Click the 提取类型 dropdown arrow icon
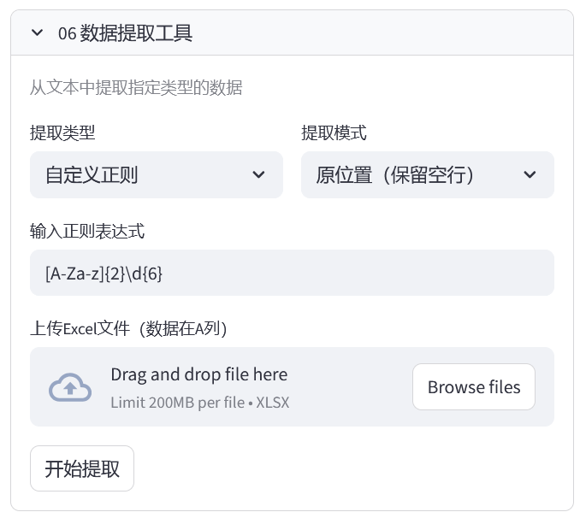580x518 pixels. [258, 175]
